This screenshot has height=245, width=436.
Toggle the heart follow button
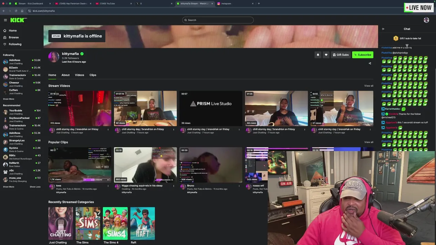[x=326, y=55]
